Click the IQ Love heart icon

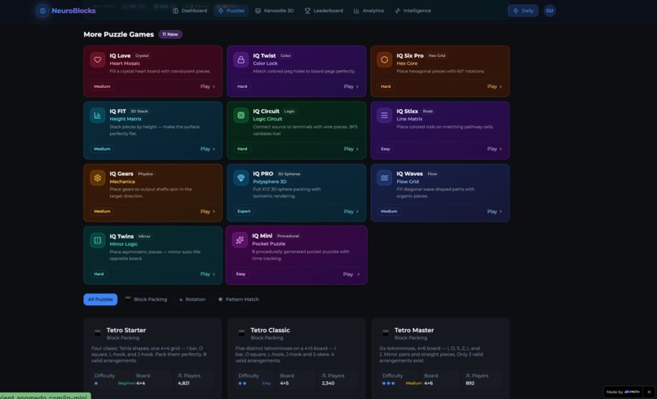click(x=97, y=60)
